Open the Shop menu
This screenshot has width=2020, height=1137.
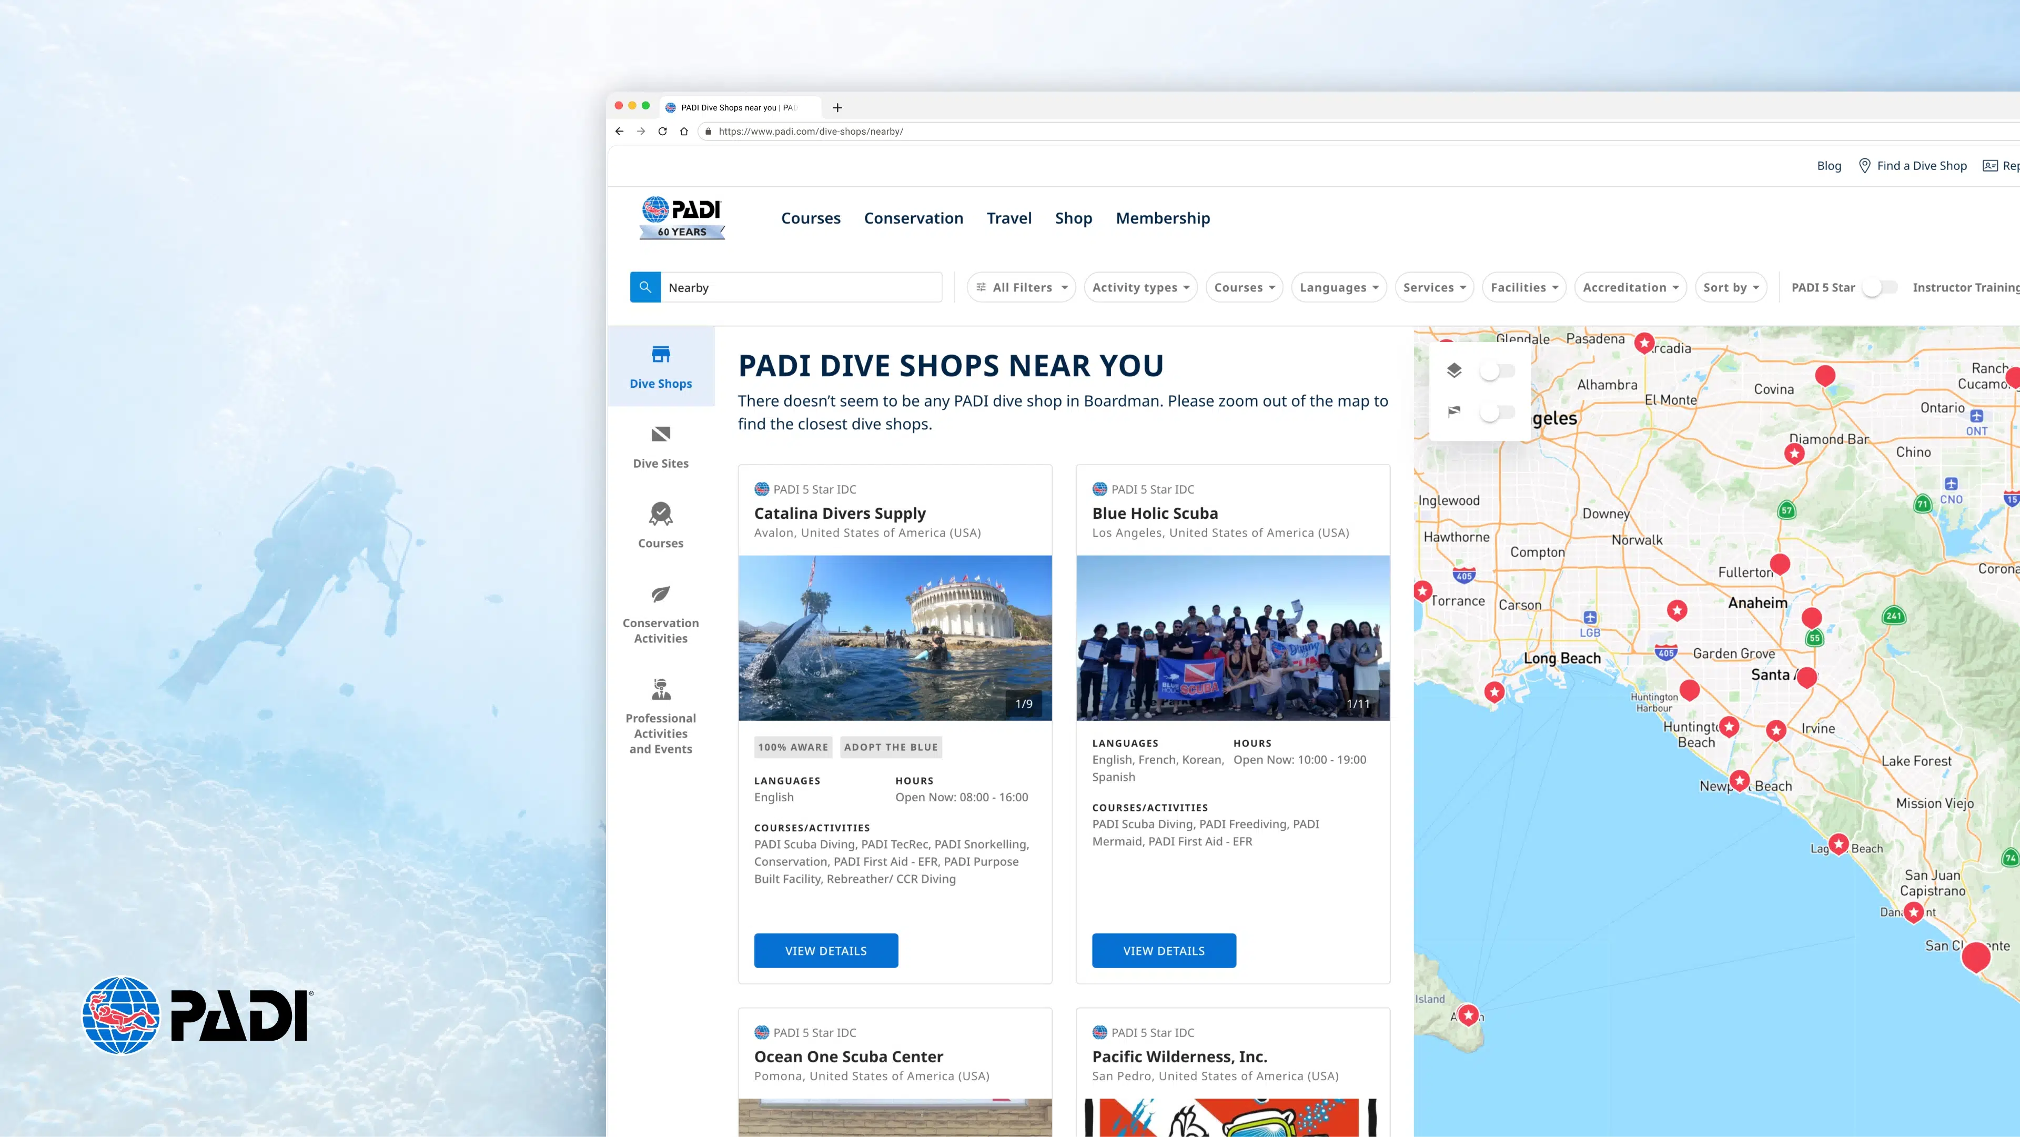[1073, 218]
